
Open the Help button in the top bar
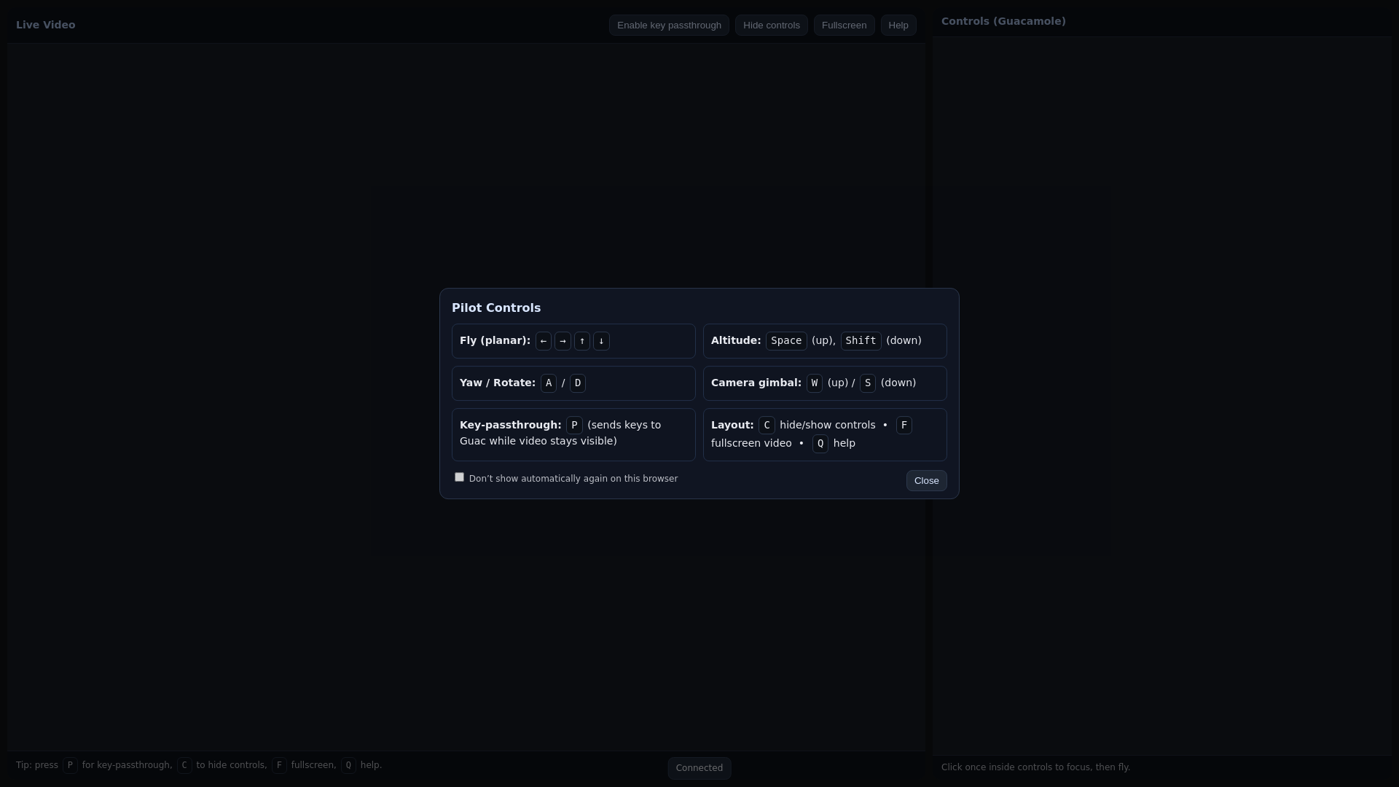898,26
